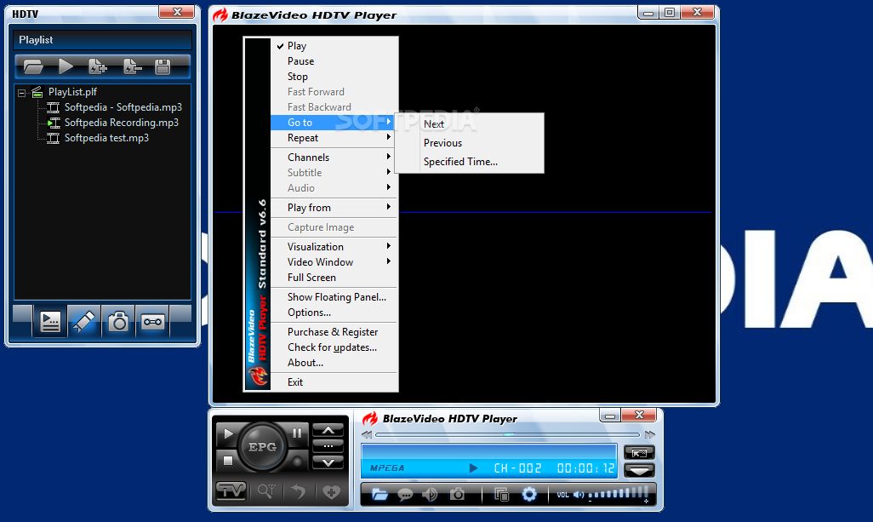Click the subtitle speech bubble icon

click(405, 494)
